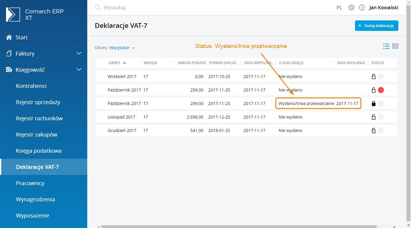The width and height of the screenshot is (411, 228).
Task: Open the Jan Kowalski user menu
Action: (x=384, y=7)
